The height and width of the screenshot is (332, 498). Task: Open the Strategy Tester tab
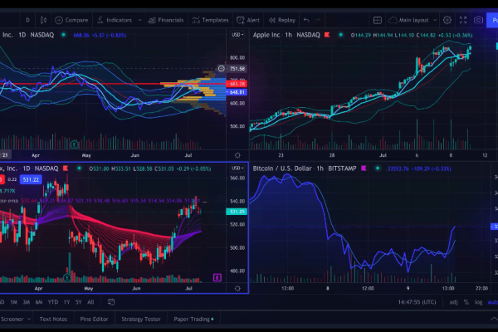[140, 319]
